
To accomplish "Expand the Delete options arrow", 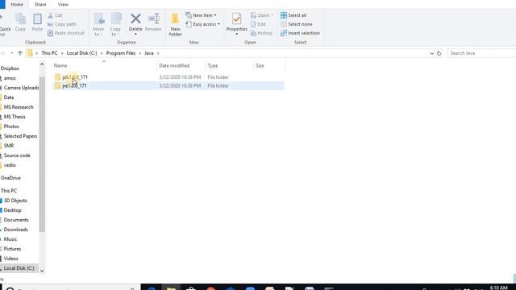I will point(135,34).
